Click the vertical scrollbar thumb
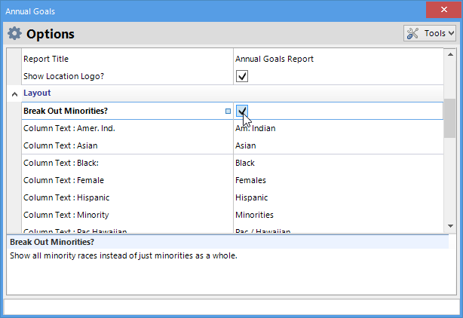Image resolution: width=463 pixels, height=318 pixels. (x=449, y=117)
